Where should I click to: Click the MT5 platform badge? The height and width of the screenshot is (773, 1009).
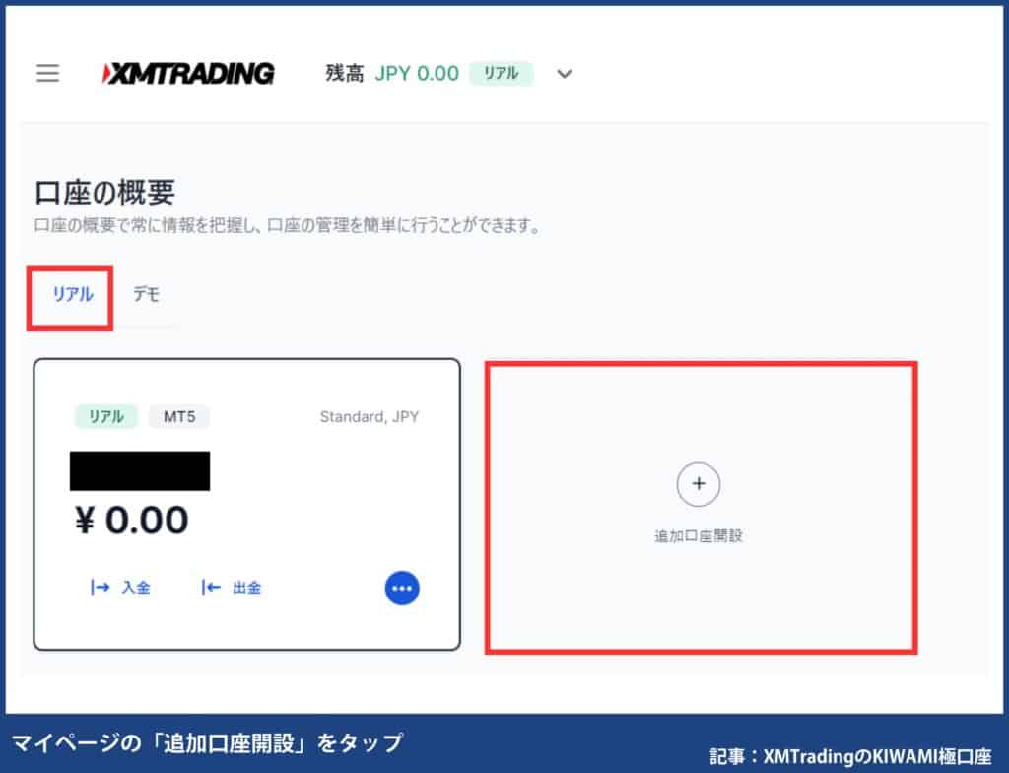click(x=179, y=416)
